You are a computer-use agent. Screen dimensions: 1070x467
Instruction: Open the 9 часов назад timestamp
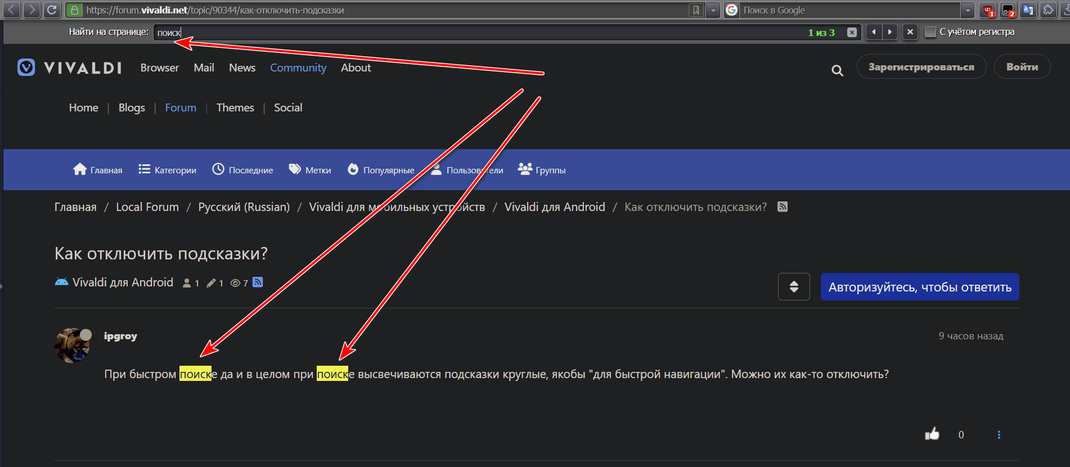coord(971,336)
